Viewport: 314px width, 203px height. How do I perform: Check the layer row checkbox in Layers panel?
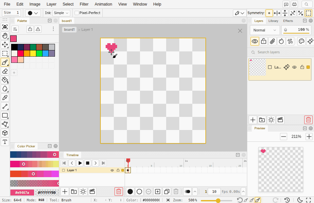click(270, 67)
